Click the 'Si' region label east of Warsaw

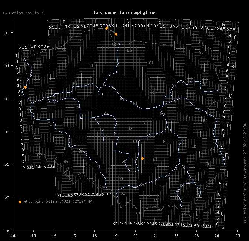point(188,116)
